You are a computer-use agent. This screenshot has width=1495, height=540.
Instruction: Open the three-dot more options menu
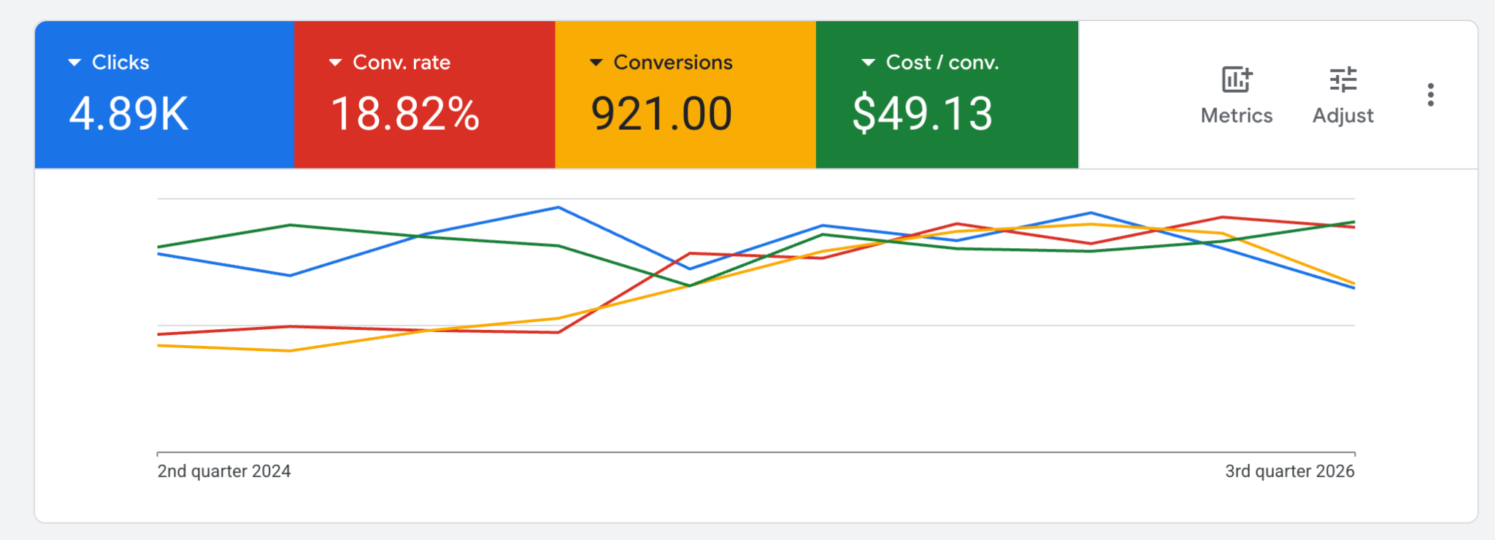tap(1431, 95)
